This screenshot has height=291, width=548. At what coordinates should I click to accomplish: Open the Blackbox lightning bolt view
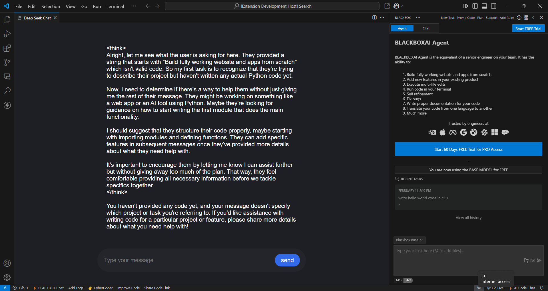coord(7,105)
